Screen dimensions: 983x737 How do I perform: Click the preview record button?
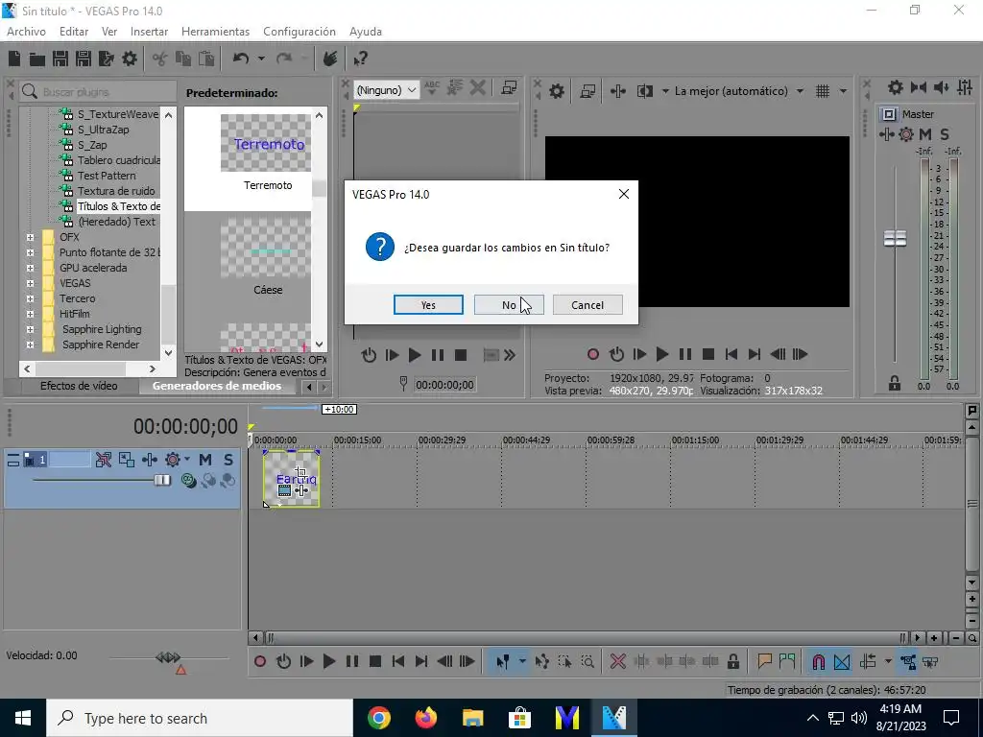point(593,355)
